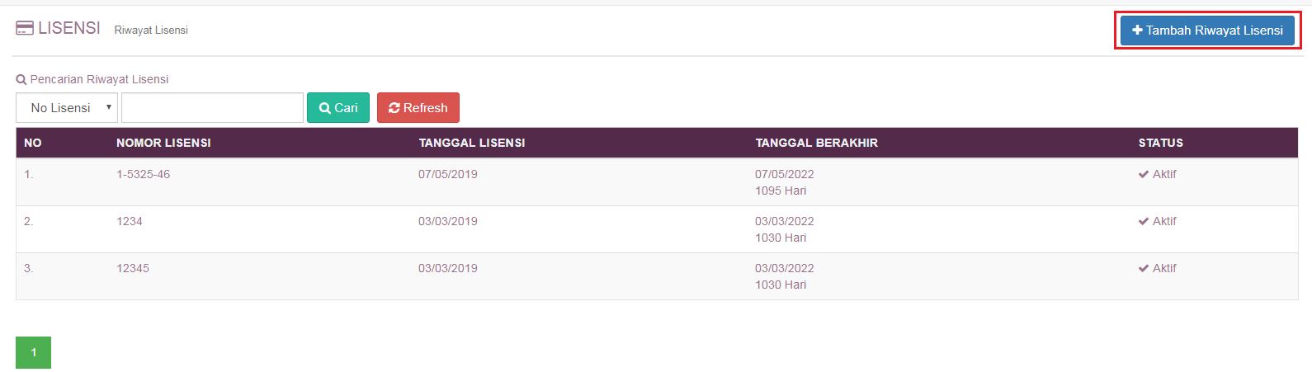Click Tambah Riwayat Lisensi button
The image size is (1312, 372).
click(x=1206, y=31)
